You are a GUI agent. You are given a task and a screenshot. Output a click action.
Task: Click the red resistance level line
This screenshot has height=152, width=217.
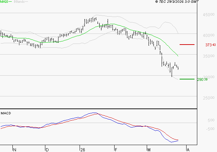coord(187,45)
